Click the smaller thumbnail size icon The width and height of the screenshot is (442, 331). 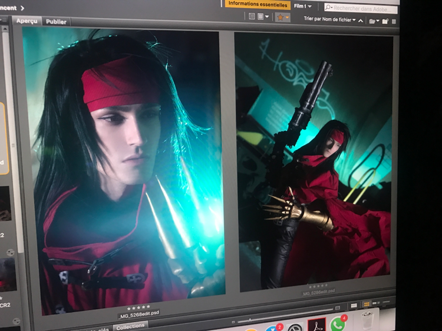[x=233, y=322]
